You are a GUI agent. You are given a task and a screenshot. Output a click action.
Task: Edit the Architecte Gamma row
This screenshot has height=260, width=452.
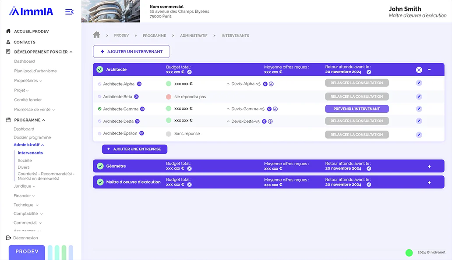419,109
